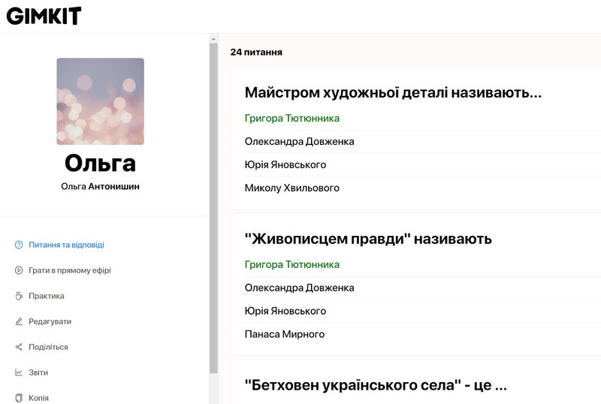Select Грати в прямому ефірі menu item

click(70, 270)
